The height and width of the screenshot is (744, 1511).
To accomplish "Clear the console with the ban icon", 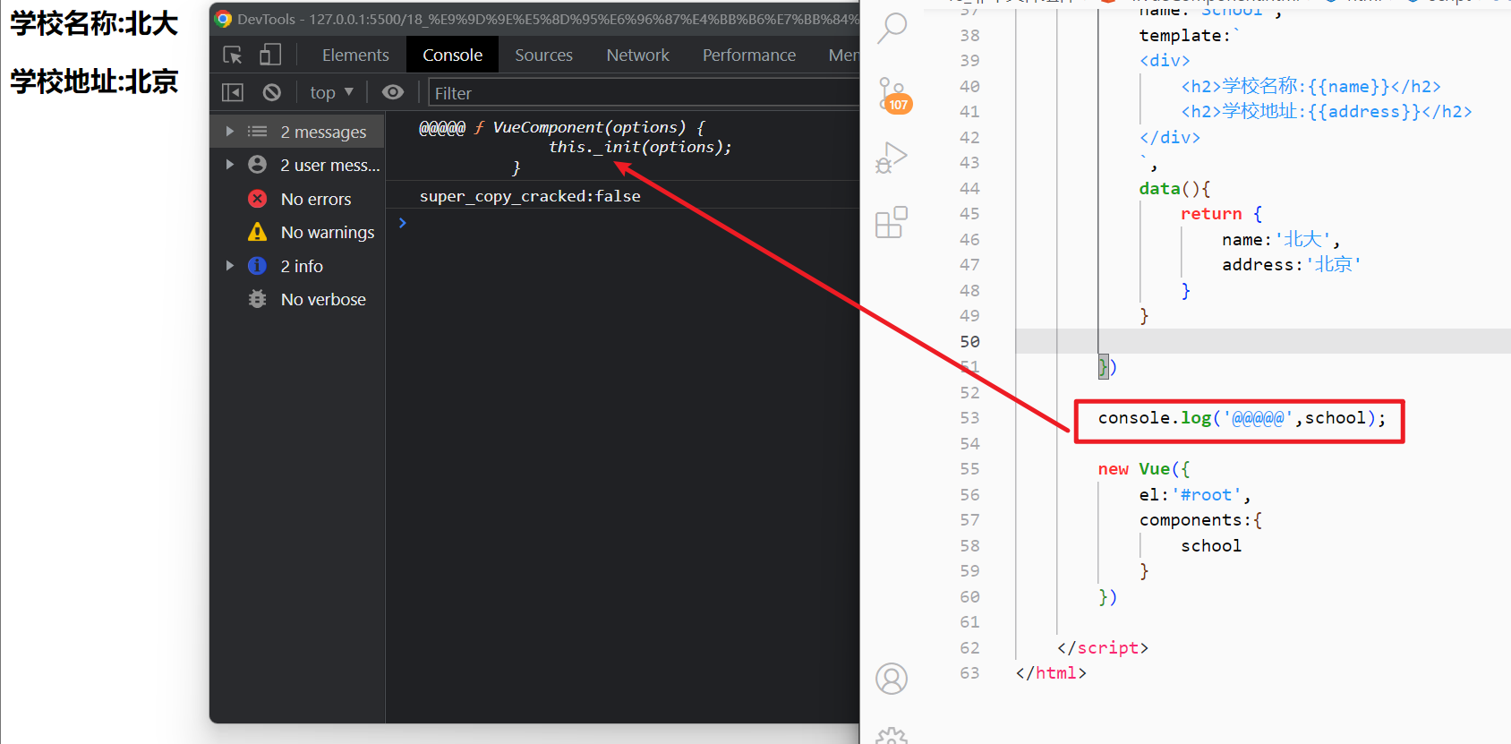I will click(x=272, y=92).
